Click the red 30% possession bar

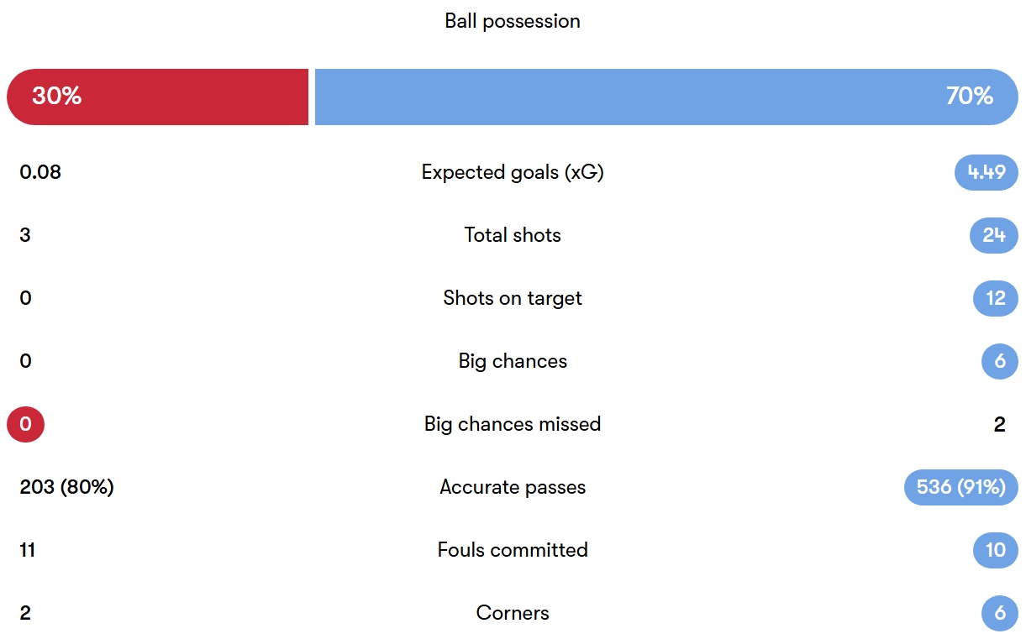pyautogui.click(x=158, y=97)
